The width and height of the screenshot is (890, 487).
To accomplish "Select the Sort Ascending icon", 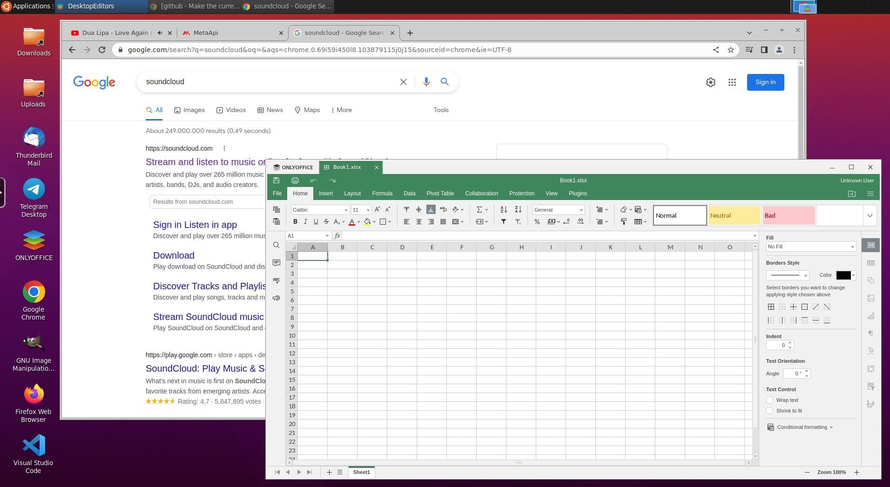I will coord(503,209).
